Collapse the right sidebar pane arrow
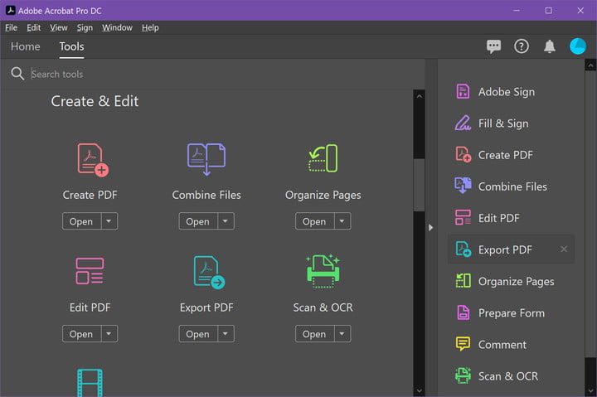 click(430, 227)
